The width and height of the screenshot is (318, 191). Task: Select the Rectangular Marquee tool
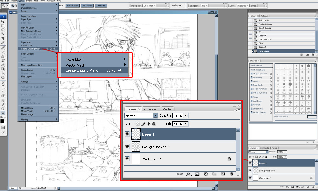click(x=3, y=25)
